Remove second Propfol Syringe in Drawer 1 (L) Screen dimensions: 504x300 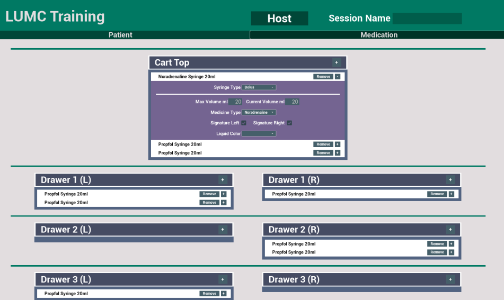tap(209, 203)
